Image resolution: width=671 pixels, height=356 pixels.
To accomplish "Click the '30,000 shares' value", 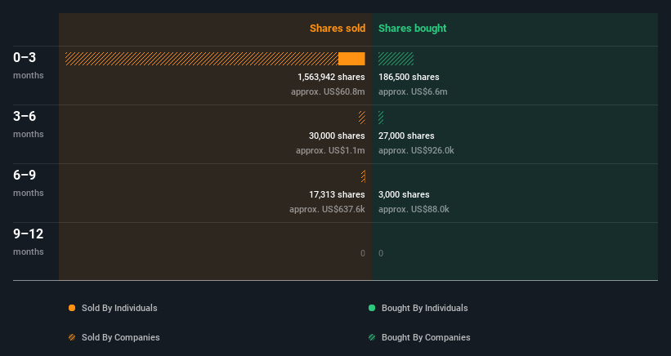I will tap(337, 136).
